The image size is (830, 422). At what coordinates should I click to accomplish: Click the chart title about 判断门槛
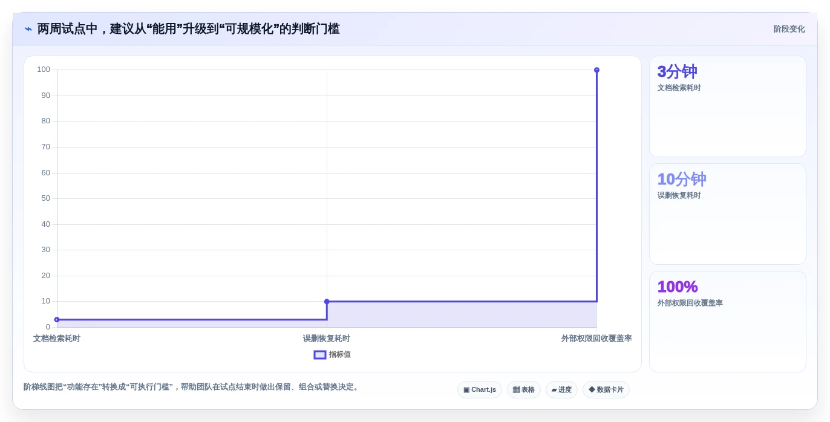pyautogui.click(x=189, y=29)
